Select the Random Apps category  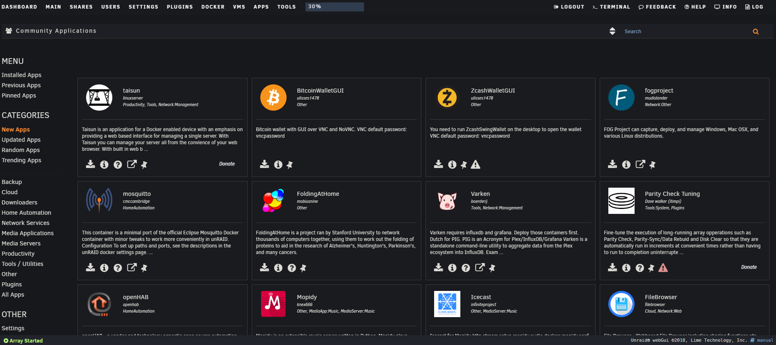[x=20, y=150]
